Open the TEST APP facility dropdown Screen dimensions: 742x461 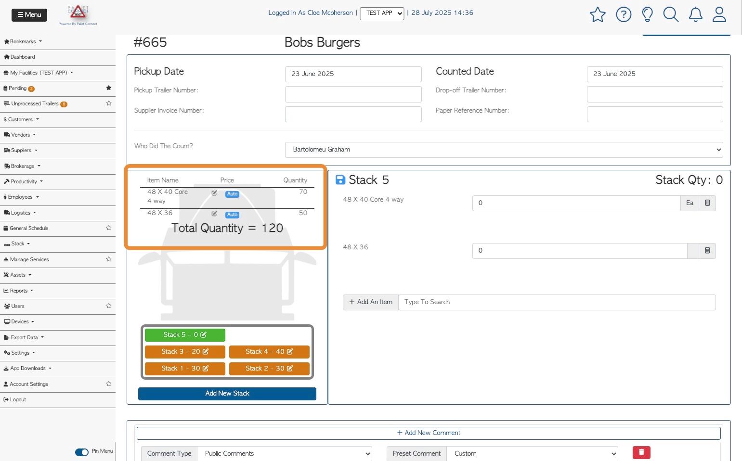[x=382, y=13]
